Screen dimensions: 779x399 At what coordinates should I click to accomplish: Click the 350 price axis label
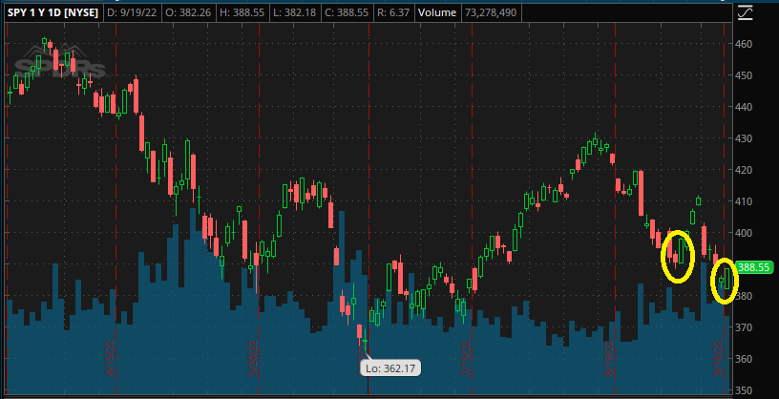pos(745,390)
